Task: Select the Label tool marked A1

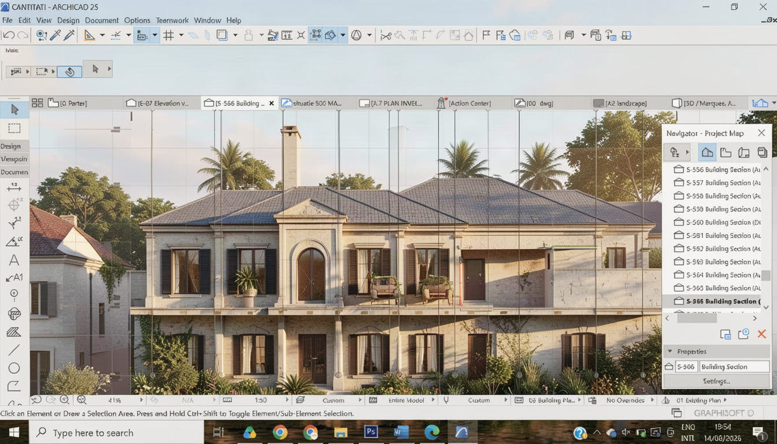Action: [x=14, y=278]
